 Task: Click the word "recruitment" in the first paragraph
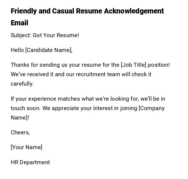pos(91,74)
